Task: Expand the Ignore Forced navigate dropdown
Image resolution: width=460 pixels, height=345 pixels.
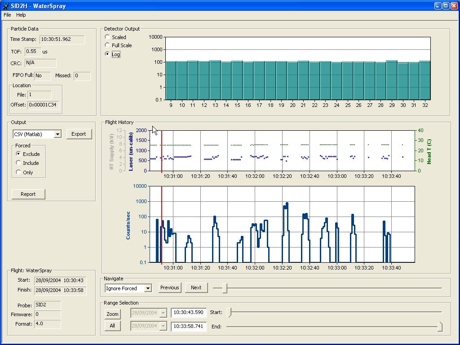Action: pyautogui.click(x=148, y=288)
